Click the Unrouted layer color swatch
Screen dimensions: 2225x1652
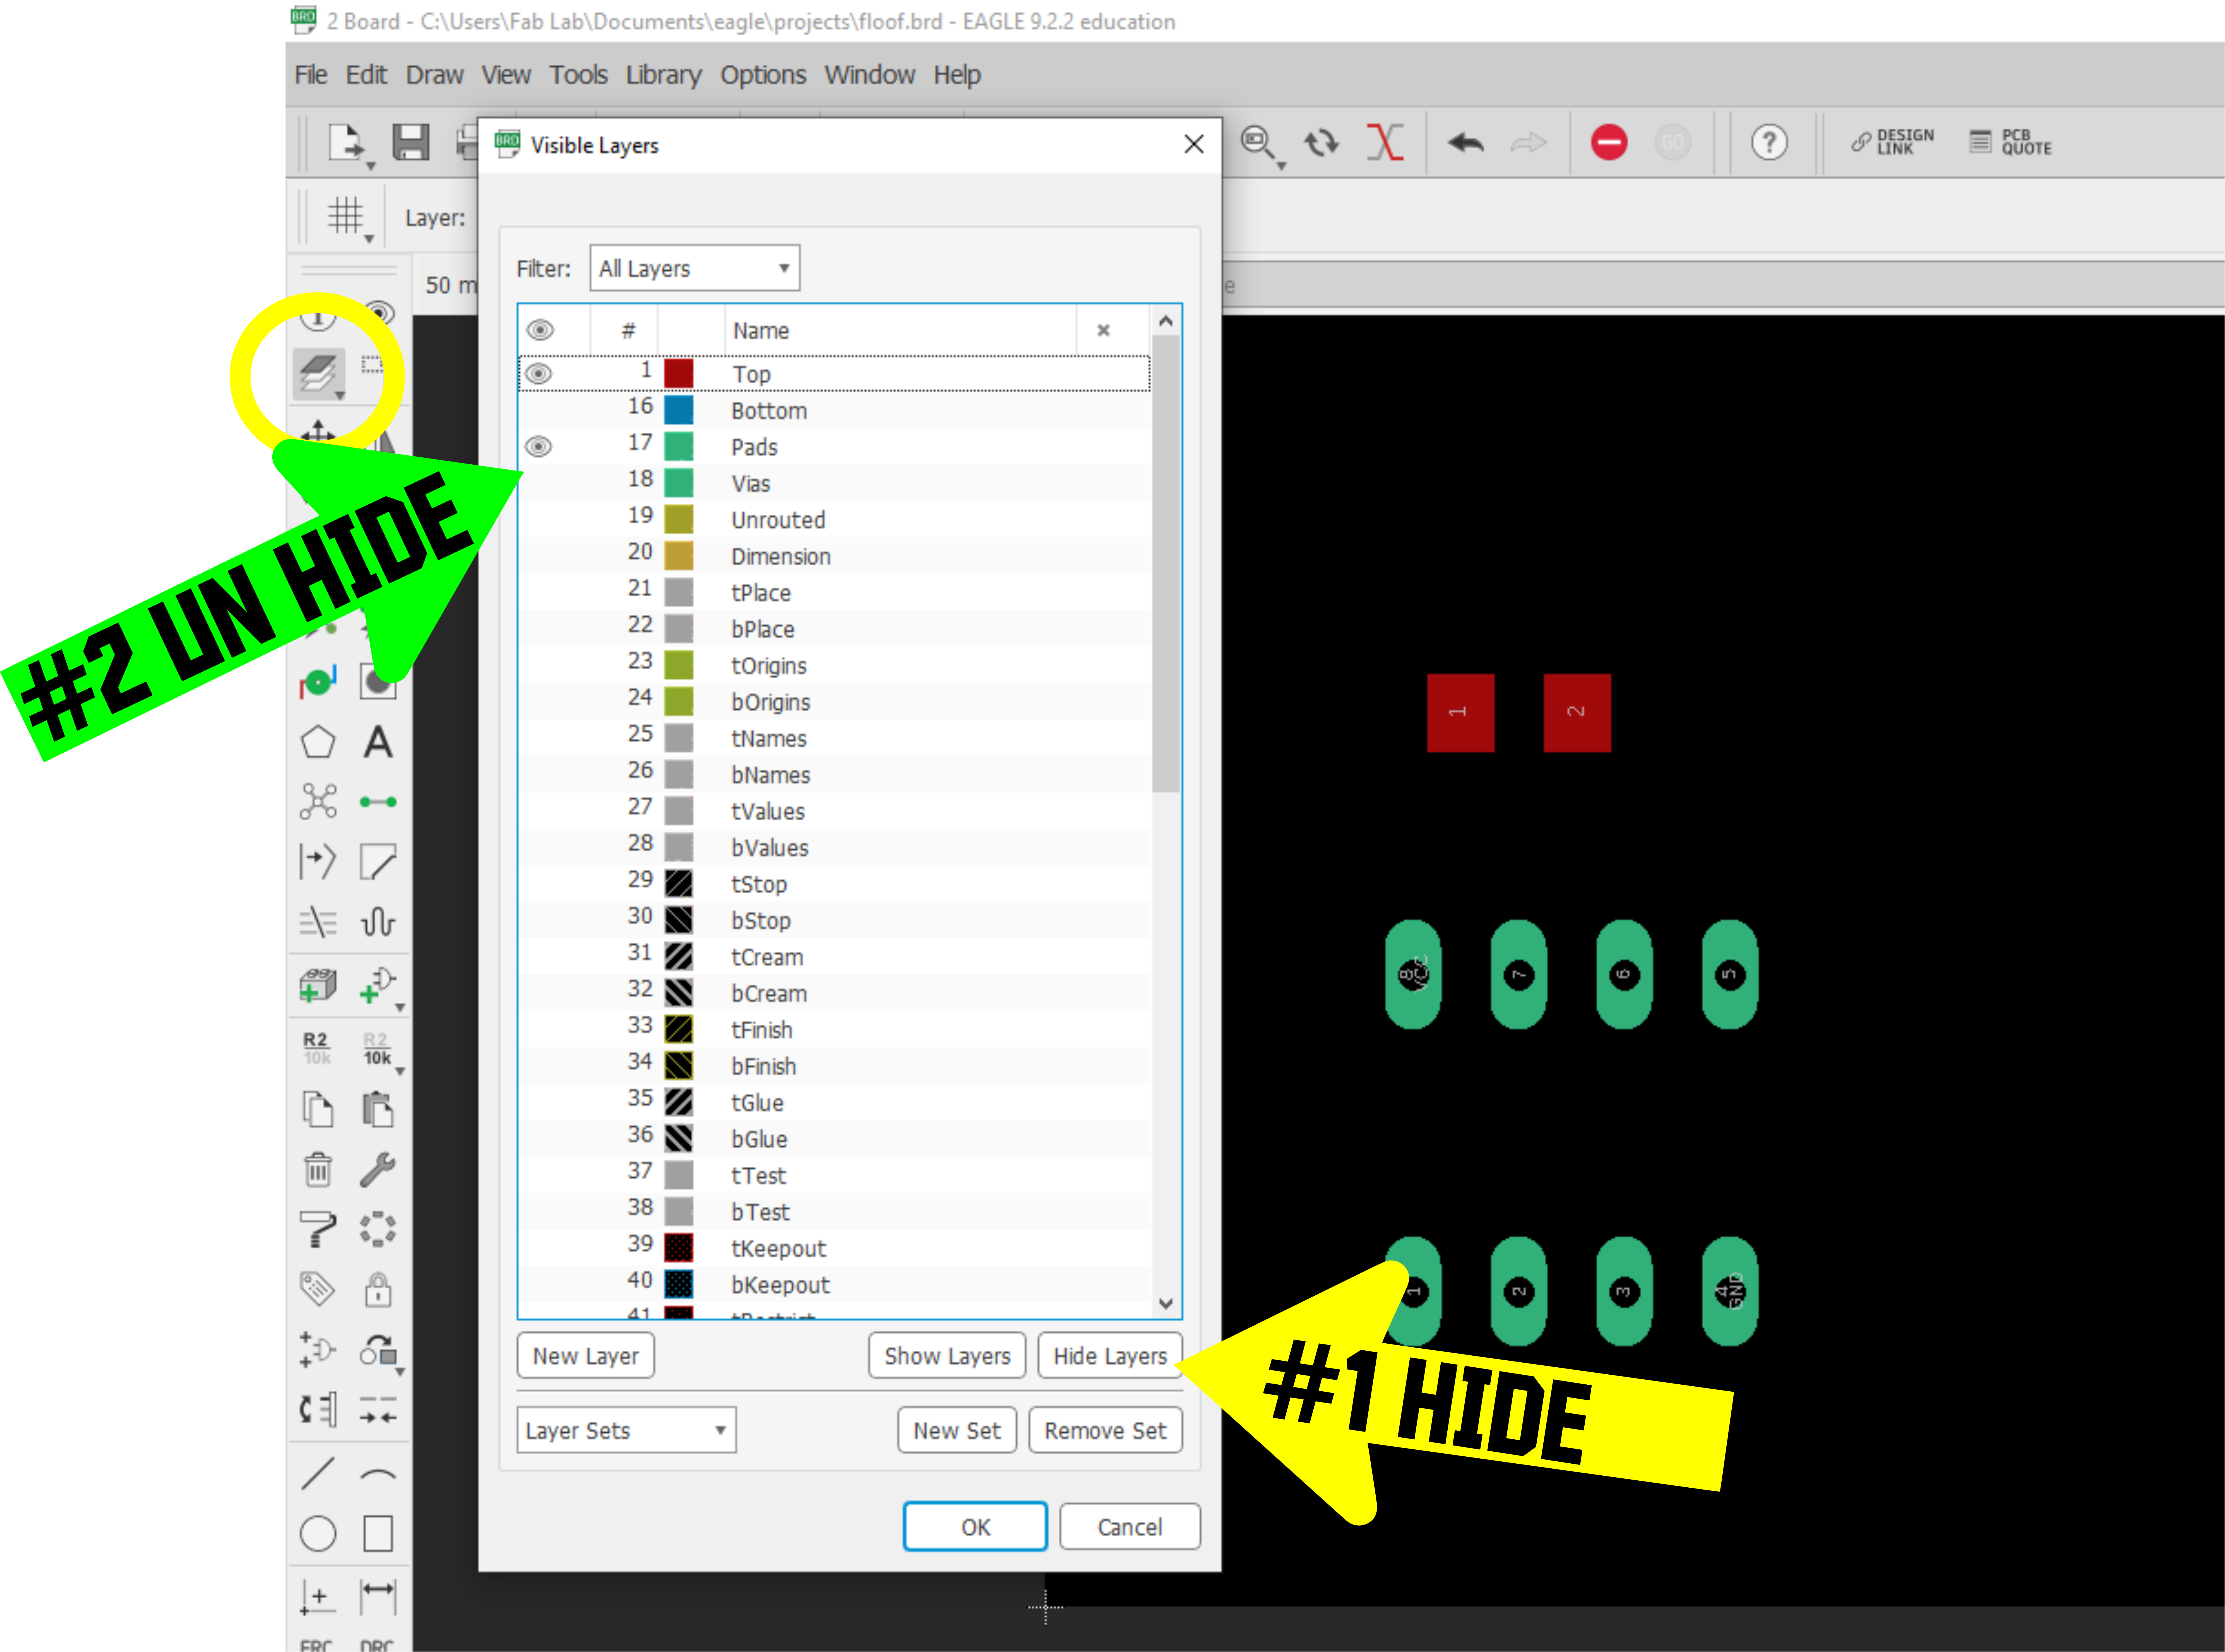pyautogui.click(x=679, y=519)
